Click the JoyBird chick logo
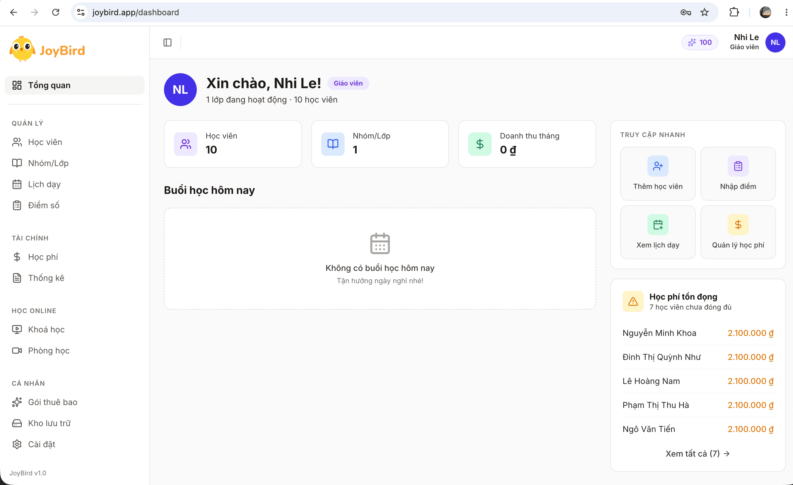Screen dimensions: 793x485 (22, 49)
